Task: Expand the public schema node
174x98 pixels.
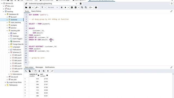Action: pos(11,71)
